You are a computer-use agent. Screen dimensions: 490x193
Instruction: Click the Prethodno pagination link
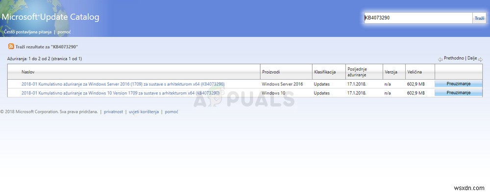pyautogui.click(x=454, y=58)
